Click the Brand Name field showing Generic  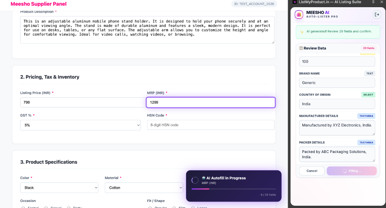[337, 83]
